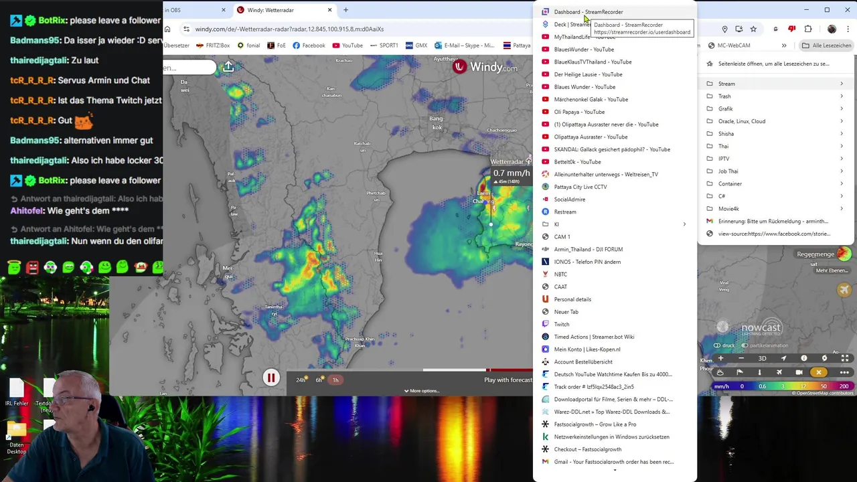Click the round orange airplane button on map
Screen dimensions: 857x482
point(844,289)
